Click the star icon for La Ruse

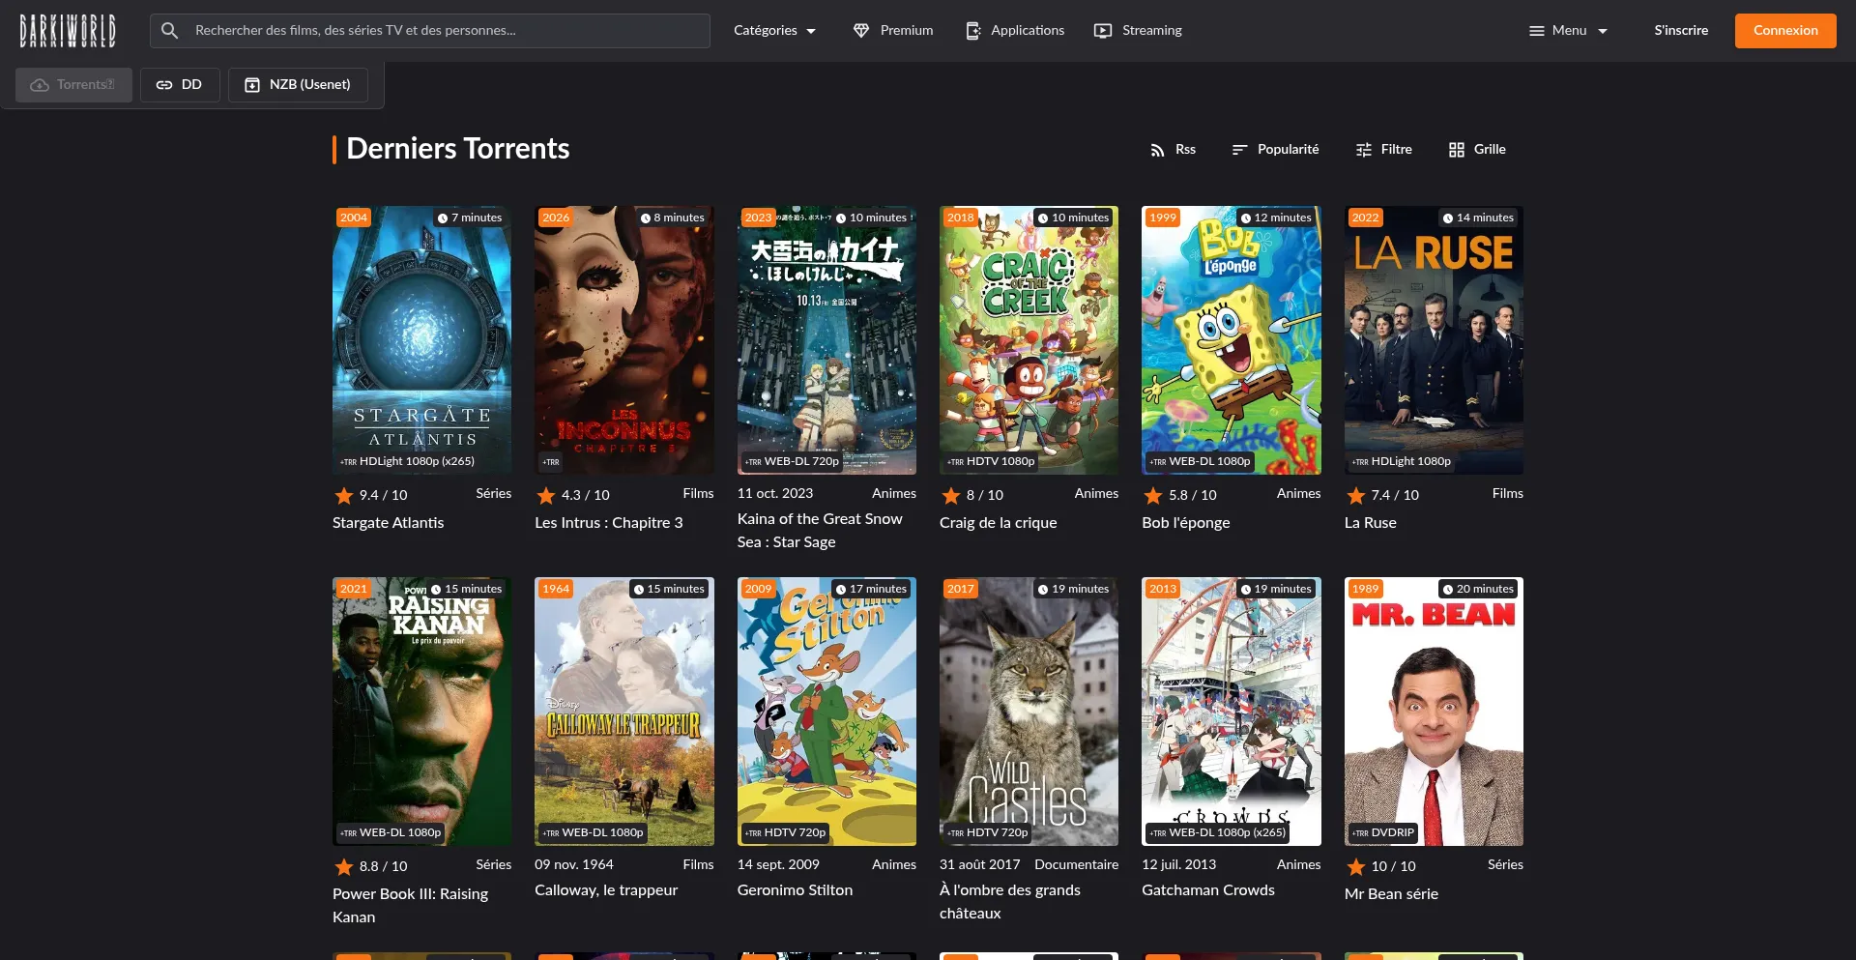coord(1356,495)
